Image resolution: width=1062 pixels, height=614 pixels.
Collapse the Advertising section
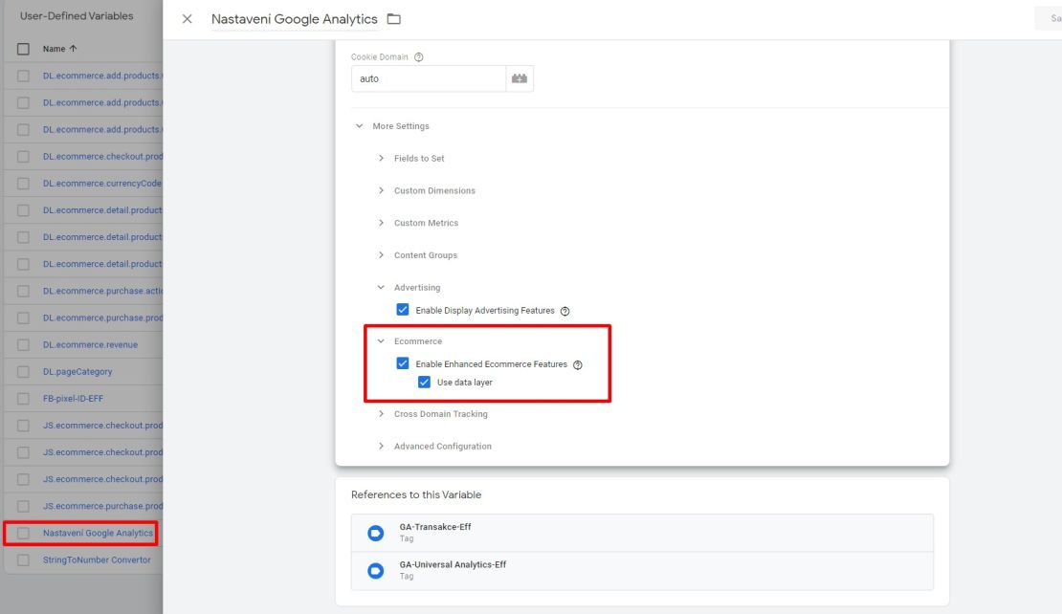click(x=381, y=288)
